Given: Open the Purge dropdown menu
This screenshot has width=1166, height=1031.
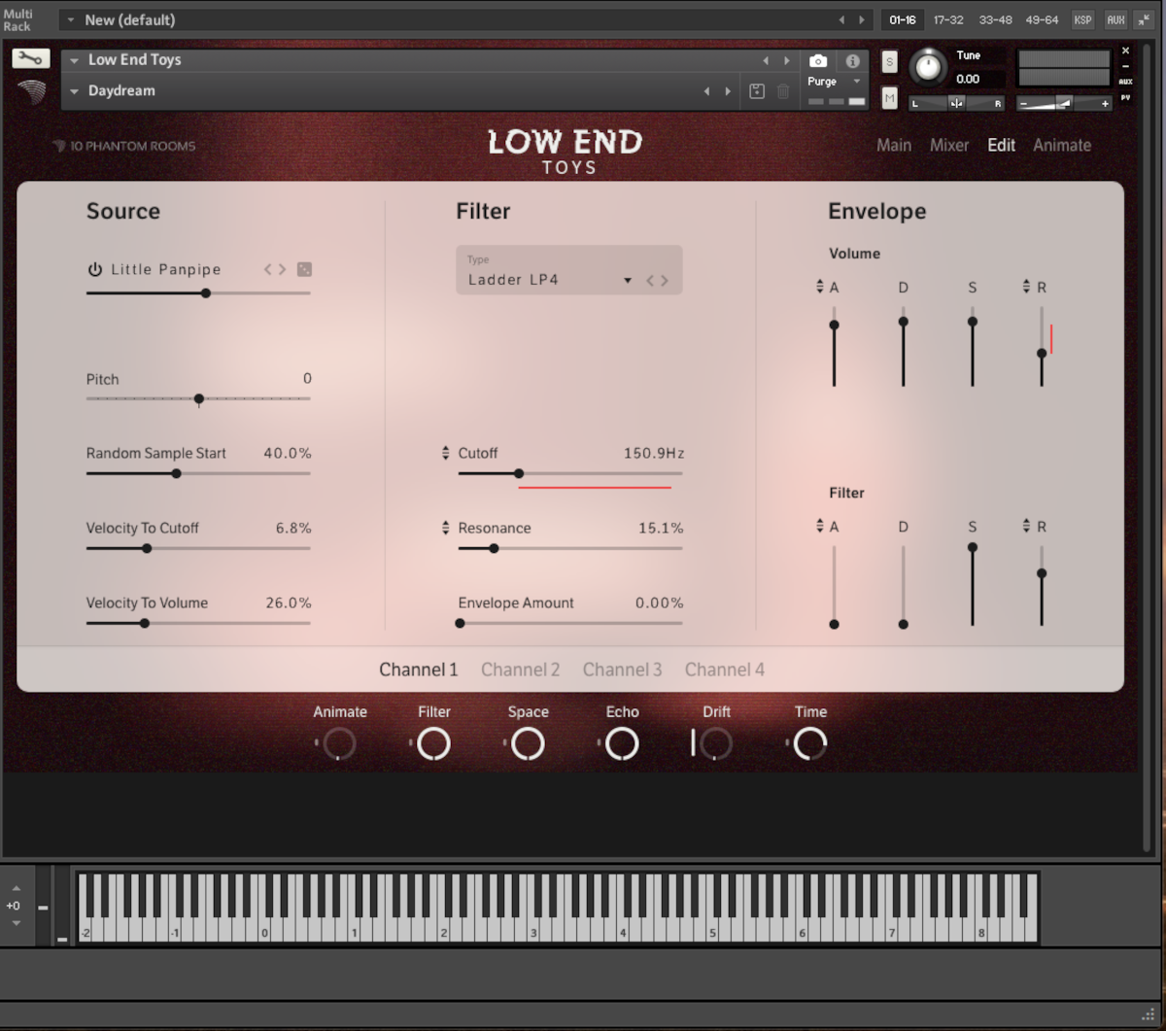Looking at the screenshot, I should tap(836, 82).
